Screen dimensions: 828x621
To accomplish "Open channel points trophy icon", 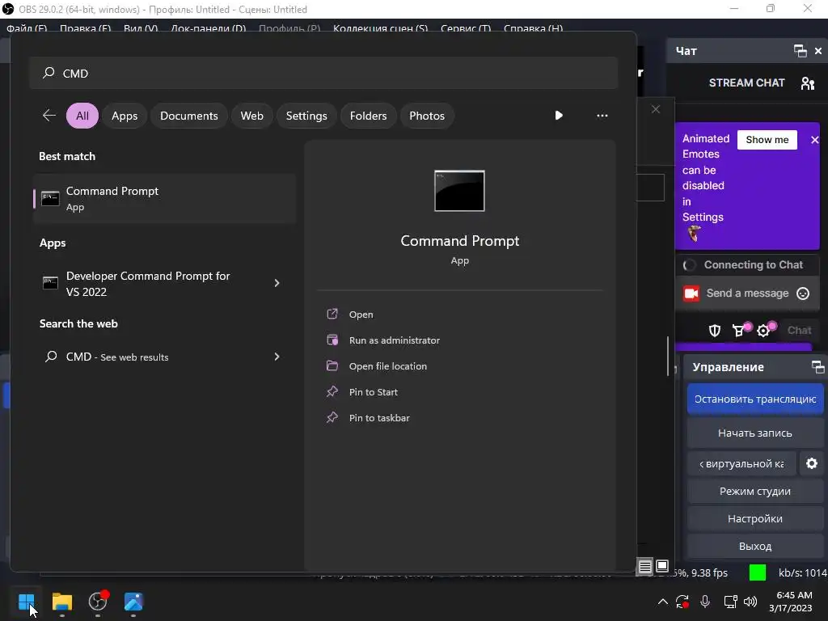I will click(x=739, y=330).
